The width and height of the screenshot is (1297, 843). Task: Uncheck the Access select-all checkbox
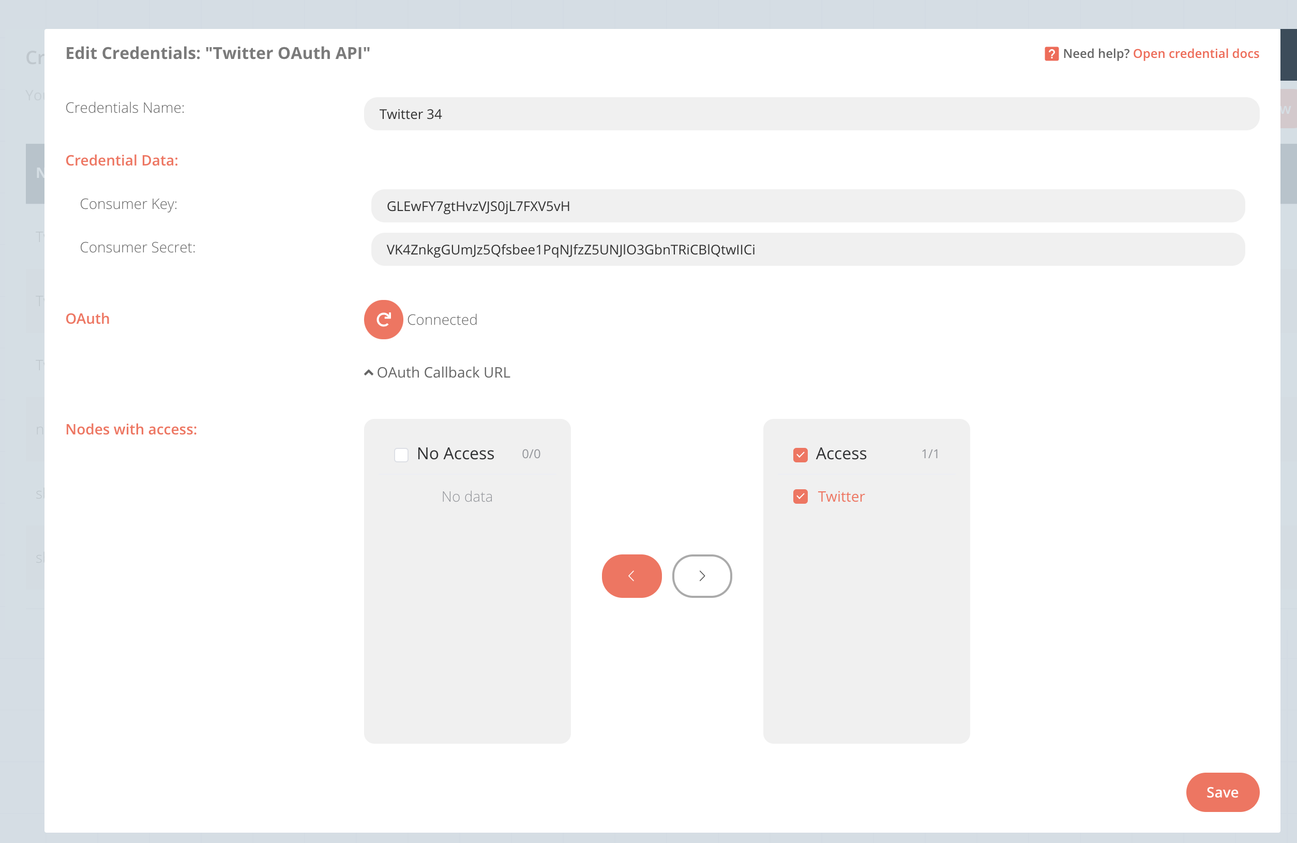coord(800,455)
